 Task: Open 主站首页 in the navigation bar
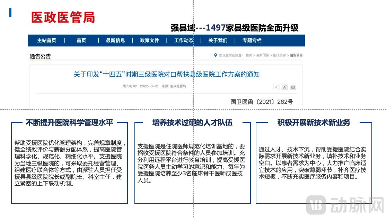click(x=47, y=41)
